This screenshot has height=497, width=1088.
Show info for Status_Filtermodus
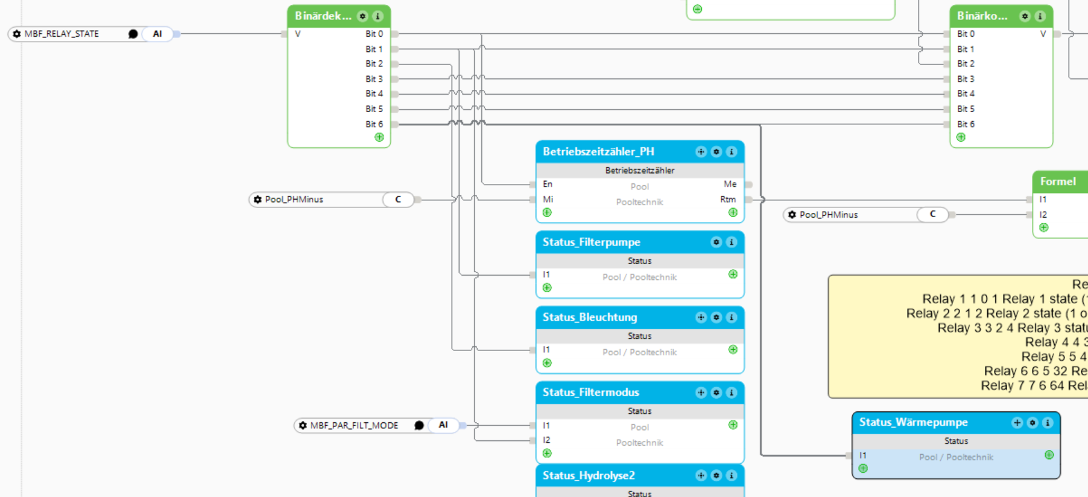732,393
